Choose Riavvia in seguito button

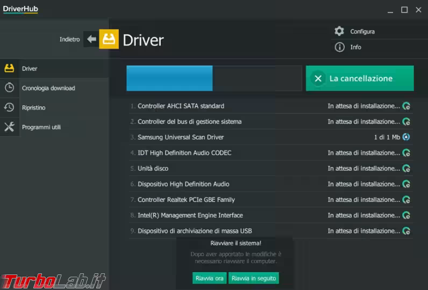coord(254,278)
